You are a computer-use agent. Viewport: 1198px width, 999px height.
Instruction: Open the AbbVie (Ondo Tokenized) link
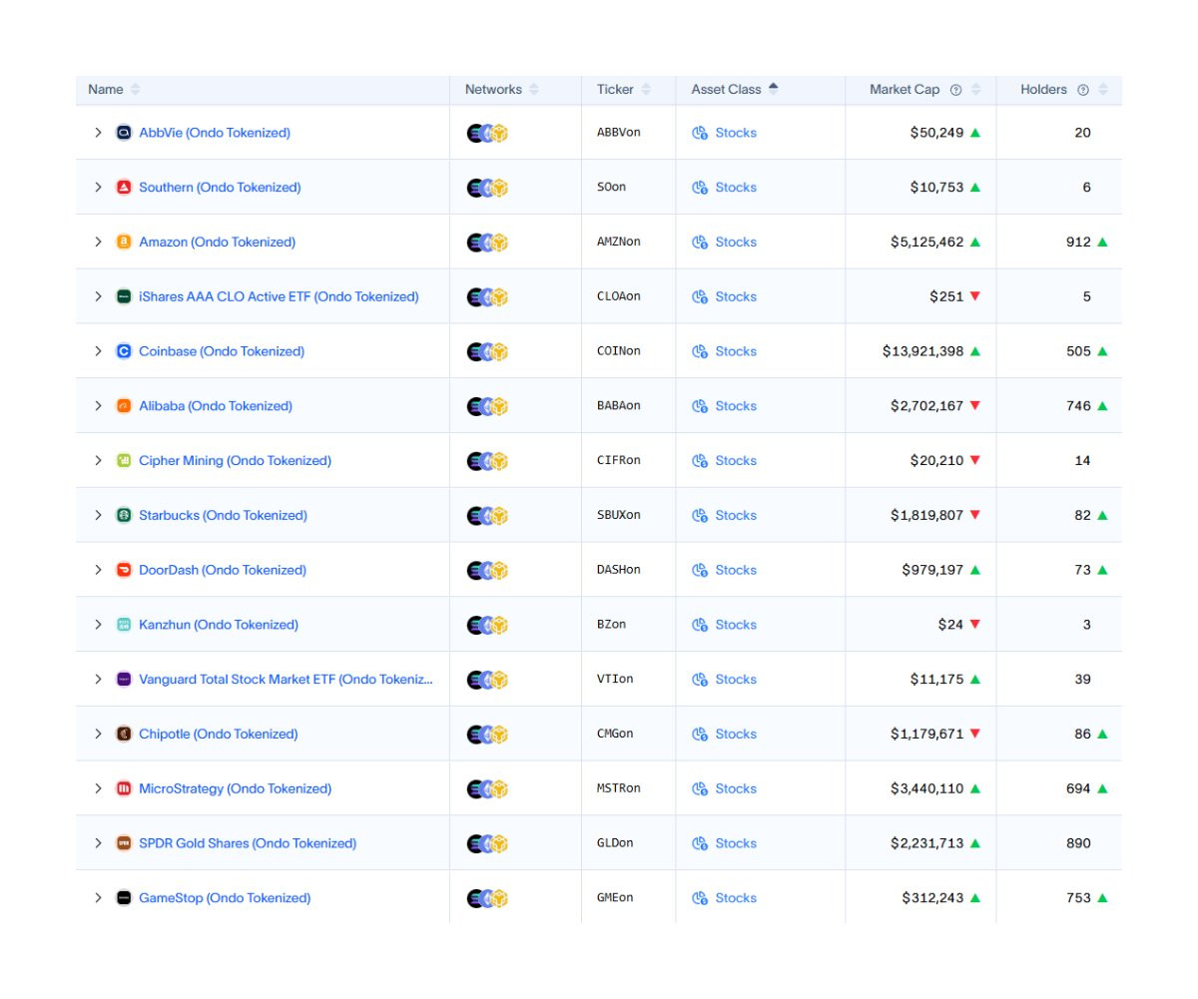tap(215, 133)
